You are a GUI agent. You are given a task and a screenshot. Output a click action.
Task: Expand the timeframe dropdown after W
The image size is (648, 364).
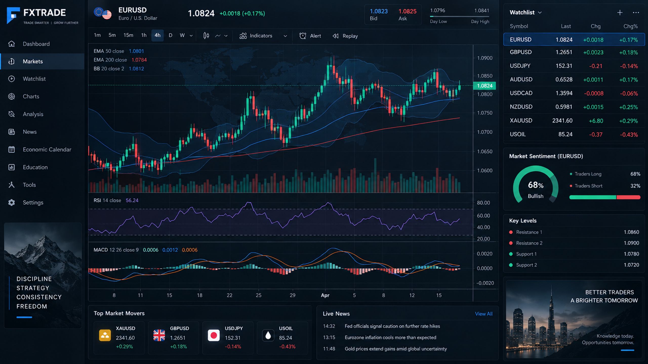click(191, 36)
